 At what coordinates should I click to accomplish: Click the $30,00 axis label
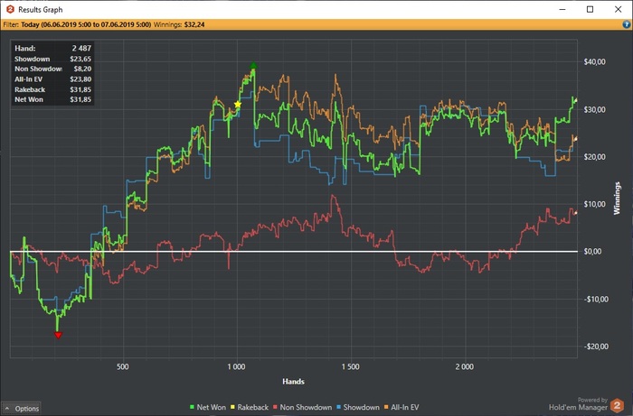pyautogui.click(x=594, y=109)
